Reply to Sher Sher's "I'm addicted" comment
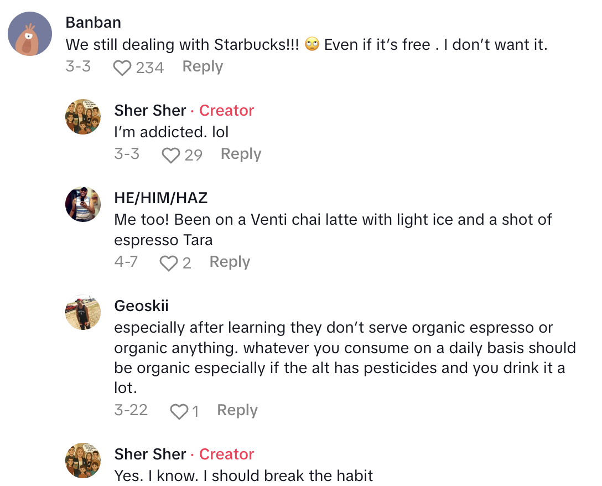 [x=241, y=154]
